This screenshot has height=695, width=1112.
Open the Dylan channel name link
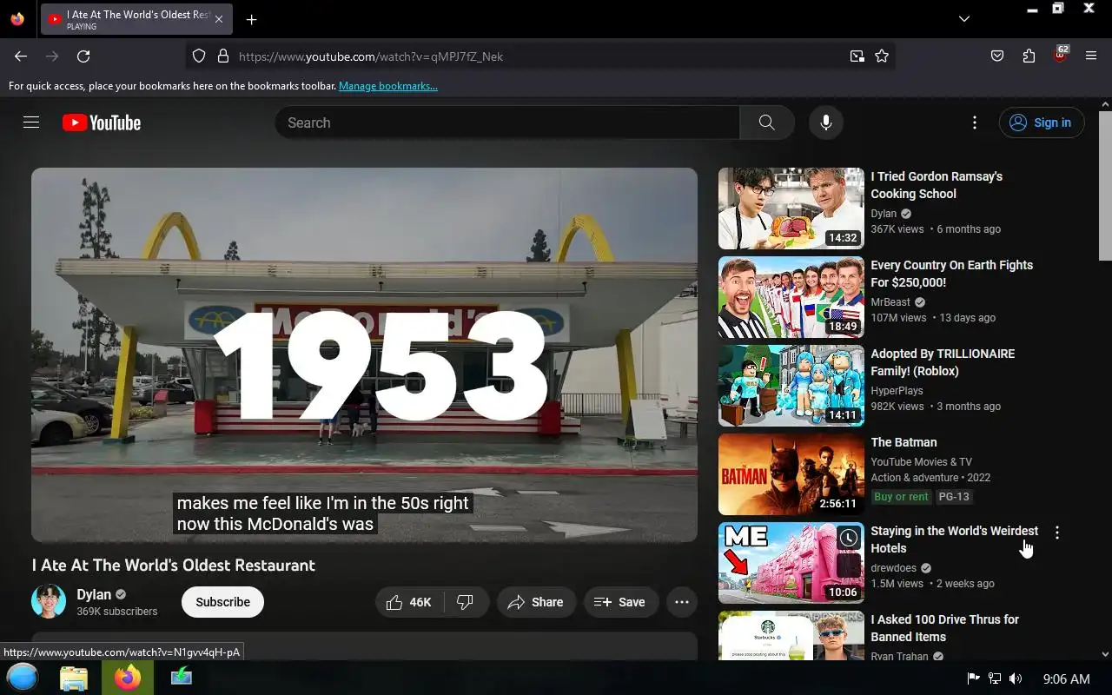pyautogui.click(x=94, y=594)
